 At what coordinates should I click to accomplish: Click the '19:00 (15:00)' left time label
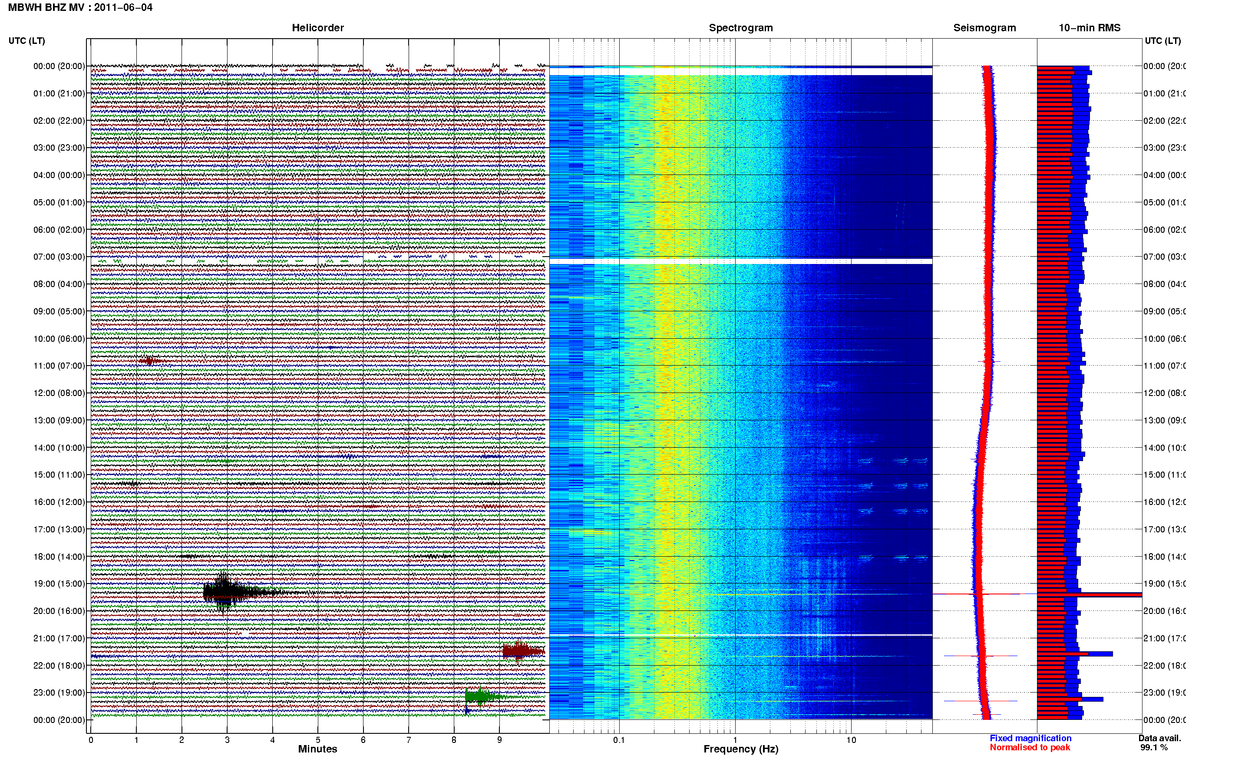pos(59,584)
